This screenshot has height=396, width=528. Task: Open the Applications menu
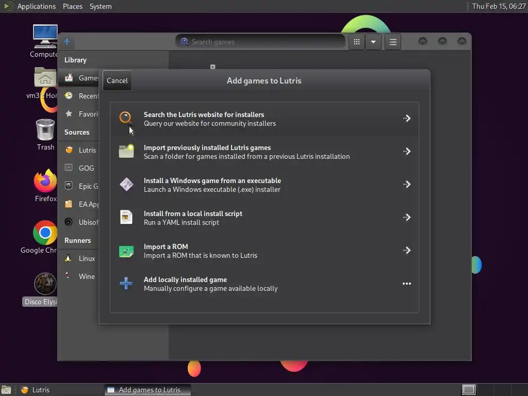[x=37, y=6]
